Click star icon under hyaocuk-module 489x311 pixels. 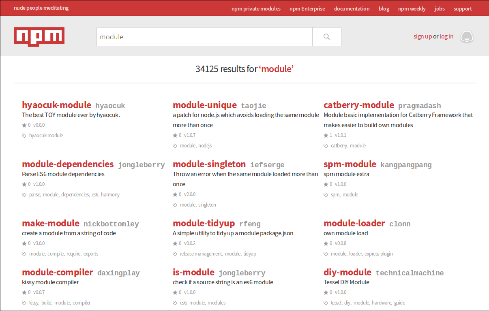[x=24, y=126]
